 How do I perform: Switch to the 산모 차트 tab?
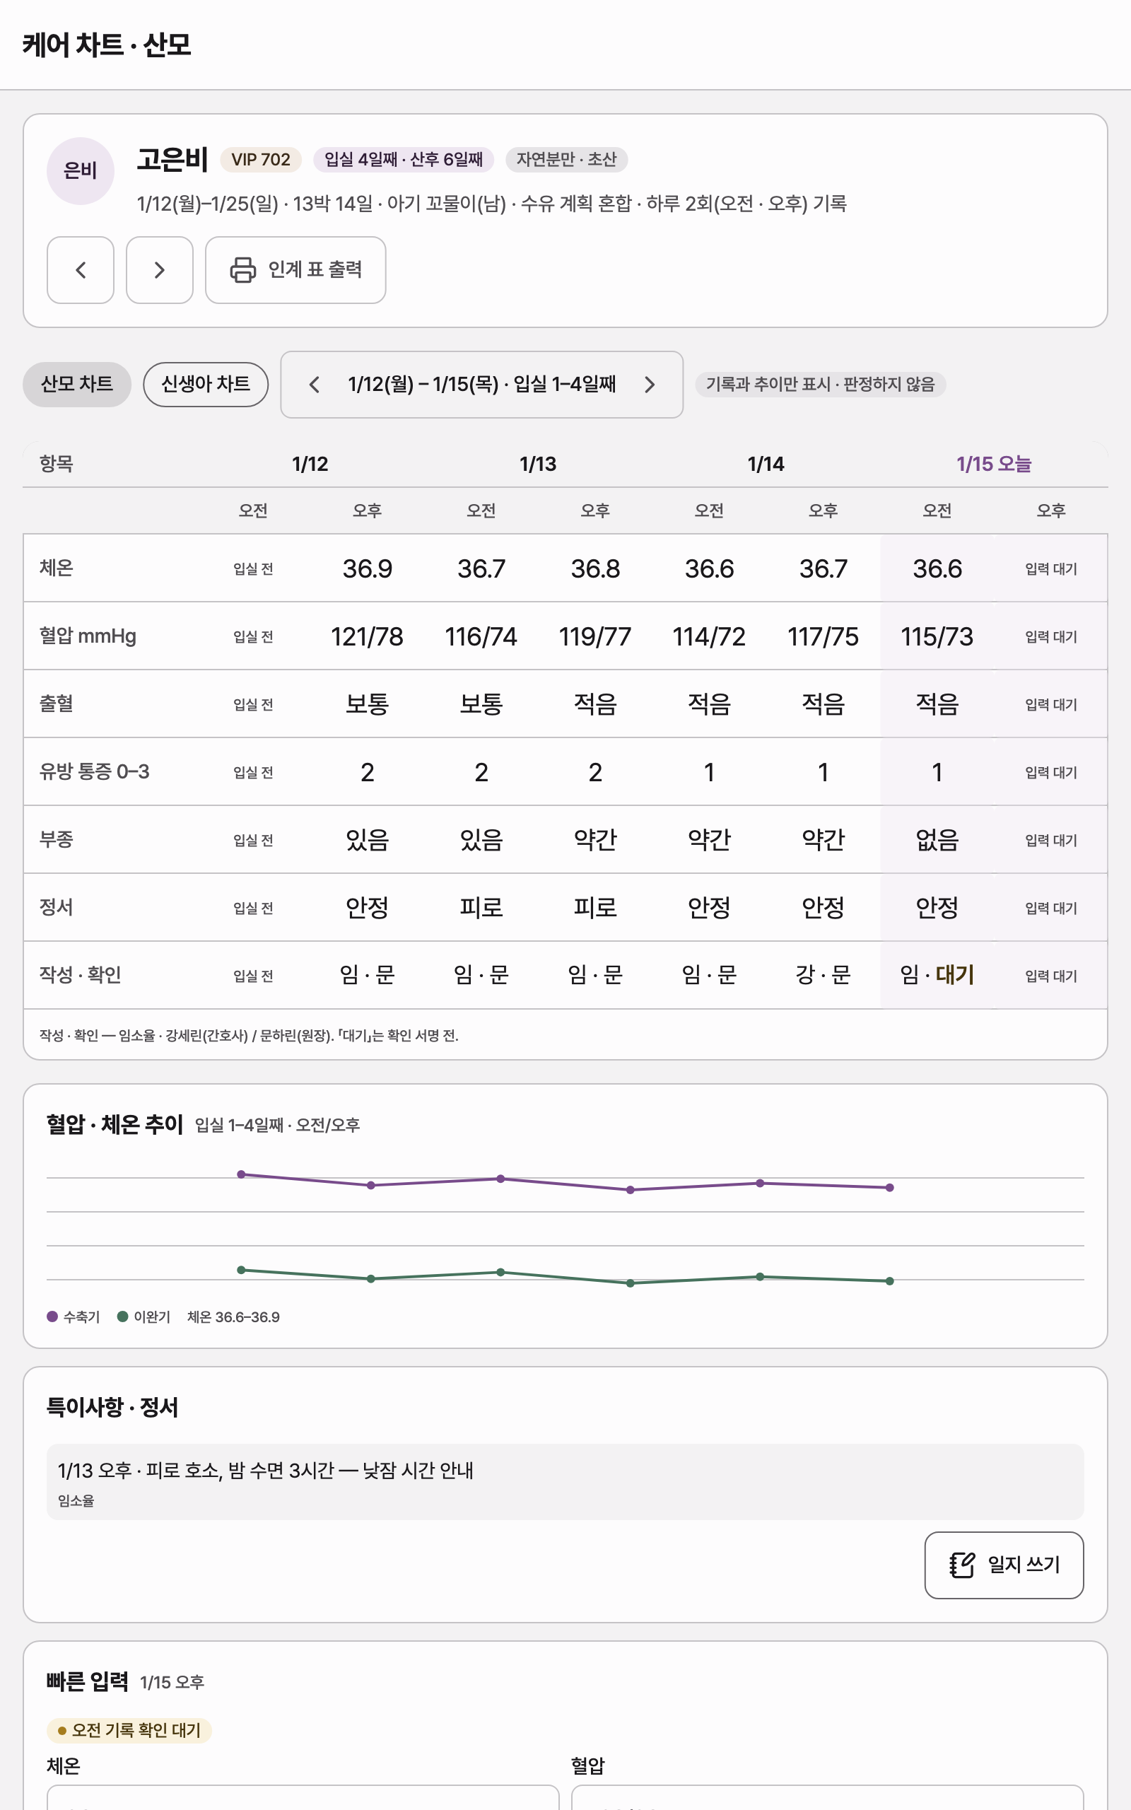(x=77, y=385)
